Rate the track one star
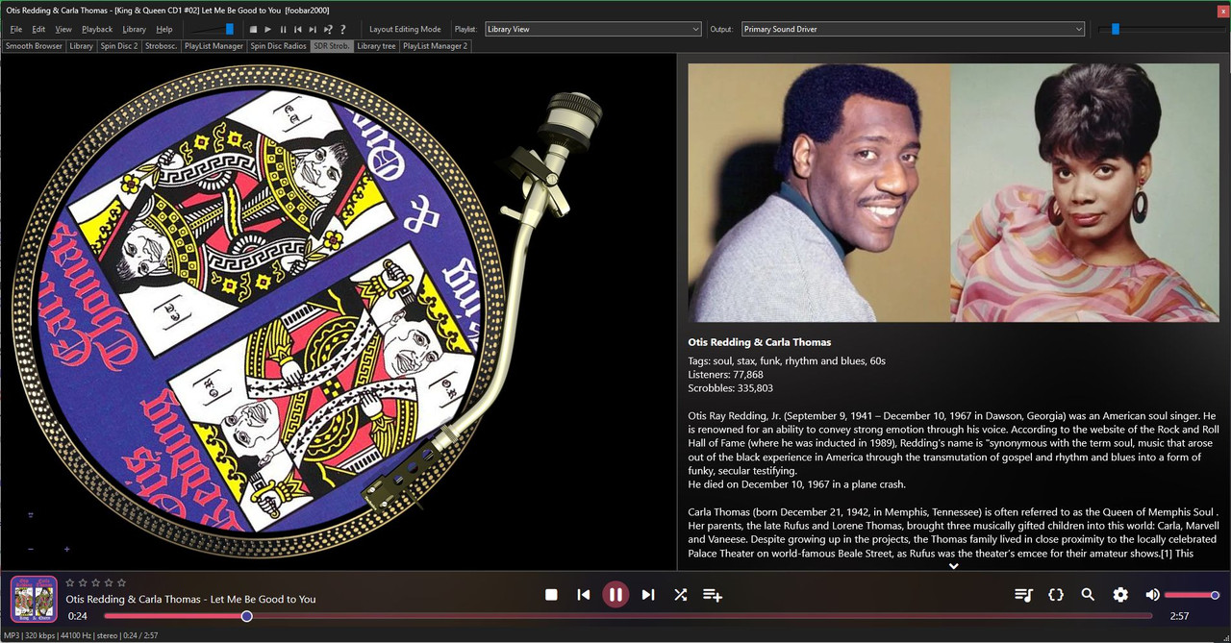1231x643 pixels. [70, 582]
